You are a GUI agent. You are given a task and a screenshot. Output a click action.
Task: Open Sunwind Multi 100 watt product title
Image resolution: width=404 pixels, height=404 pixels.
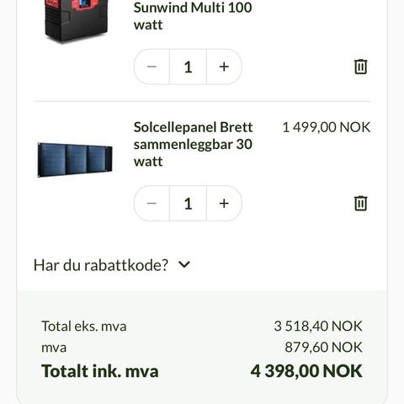coord(193,16)
